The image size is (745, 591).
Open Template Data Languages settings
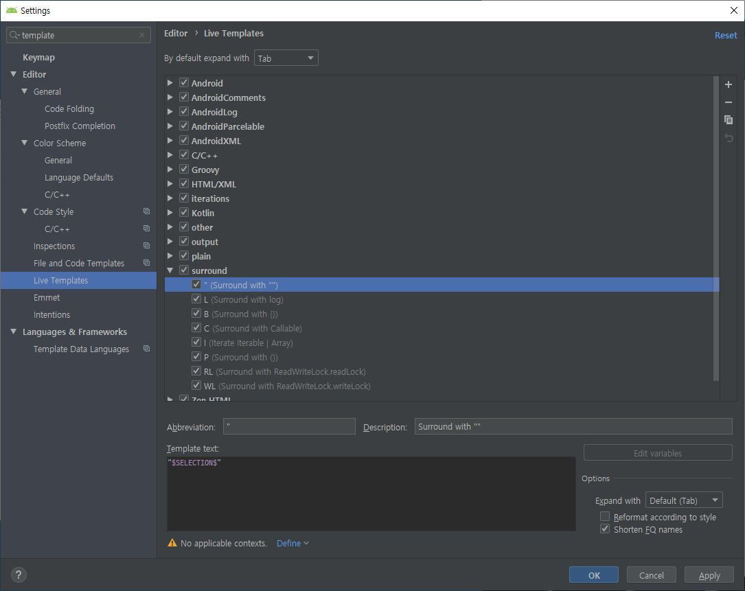pos(81,349)
